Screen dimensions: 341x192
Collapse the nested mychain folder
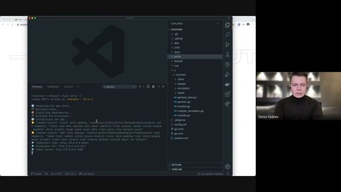point(195,75)
